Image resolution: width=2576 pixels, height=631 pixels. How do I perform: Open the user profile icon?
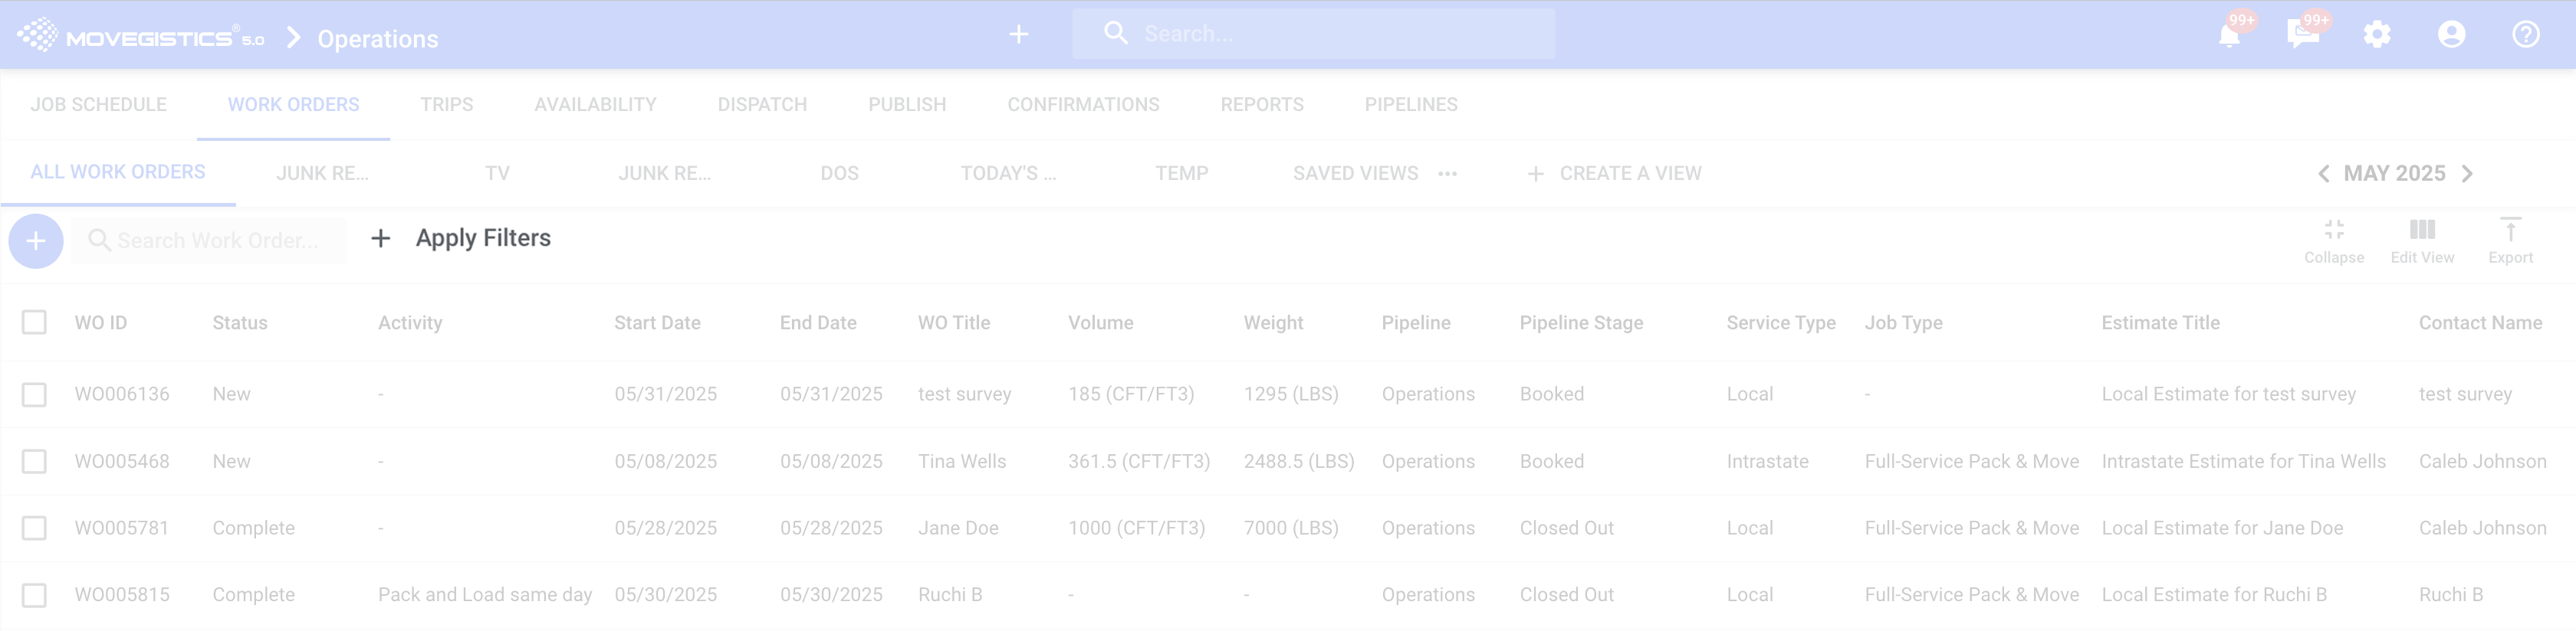(2451, 35)
